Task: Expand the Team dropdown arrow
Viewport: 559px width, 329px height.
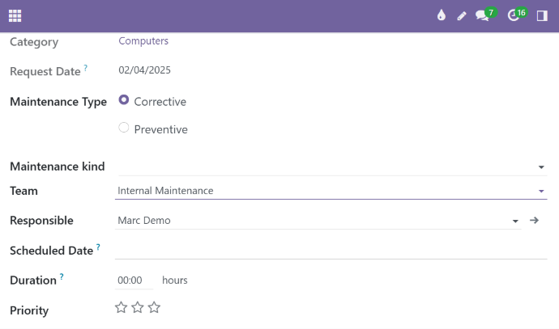Action: click(541, 192)
